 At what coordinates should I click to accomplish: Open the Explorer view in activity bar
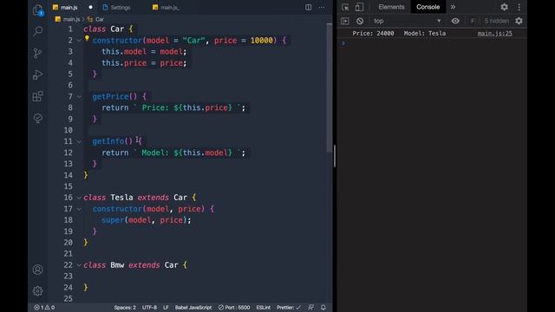tap(38, 10)
